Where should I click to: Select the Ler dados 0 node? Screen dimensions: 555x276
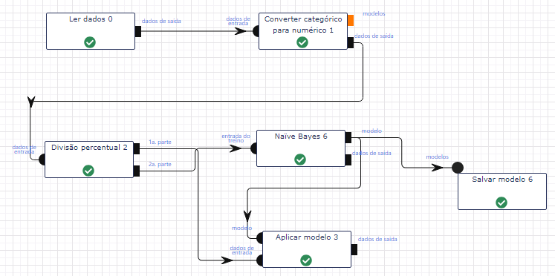pos(91,31)
